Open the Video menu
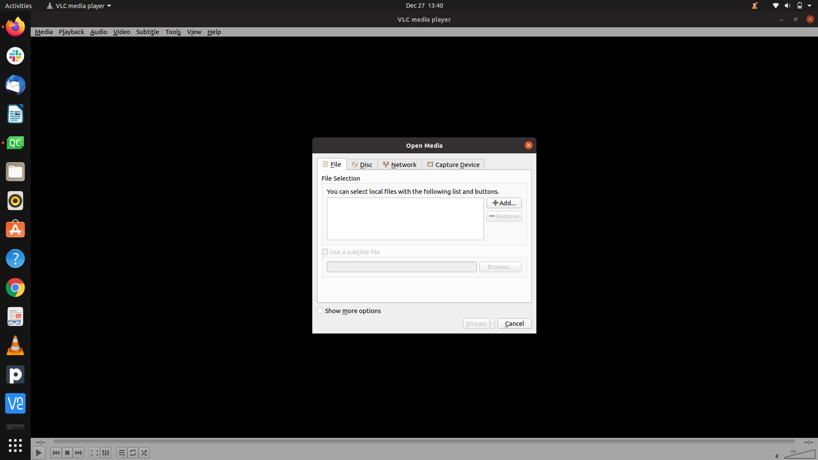Image resolution: width=818 pixels, height=460 pixels. pos(121,32)
